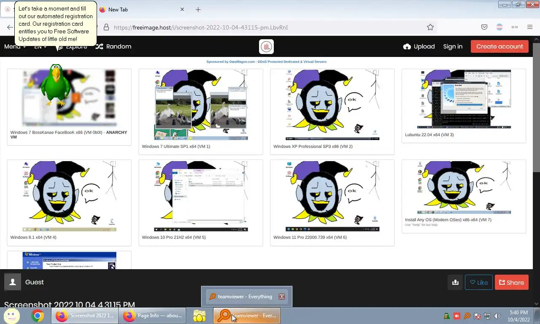
Task: Click the Guest uploader name
Action: pyautogui.click(x=34, y=282)
